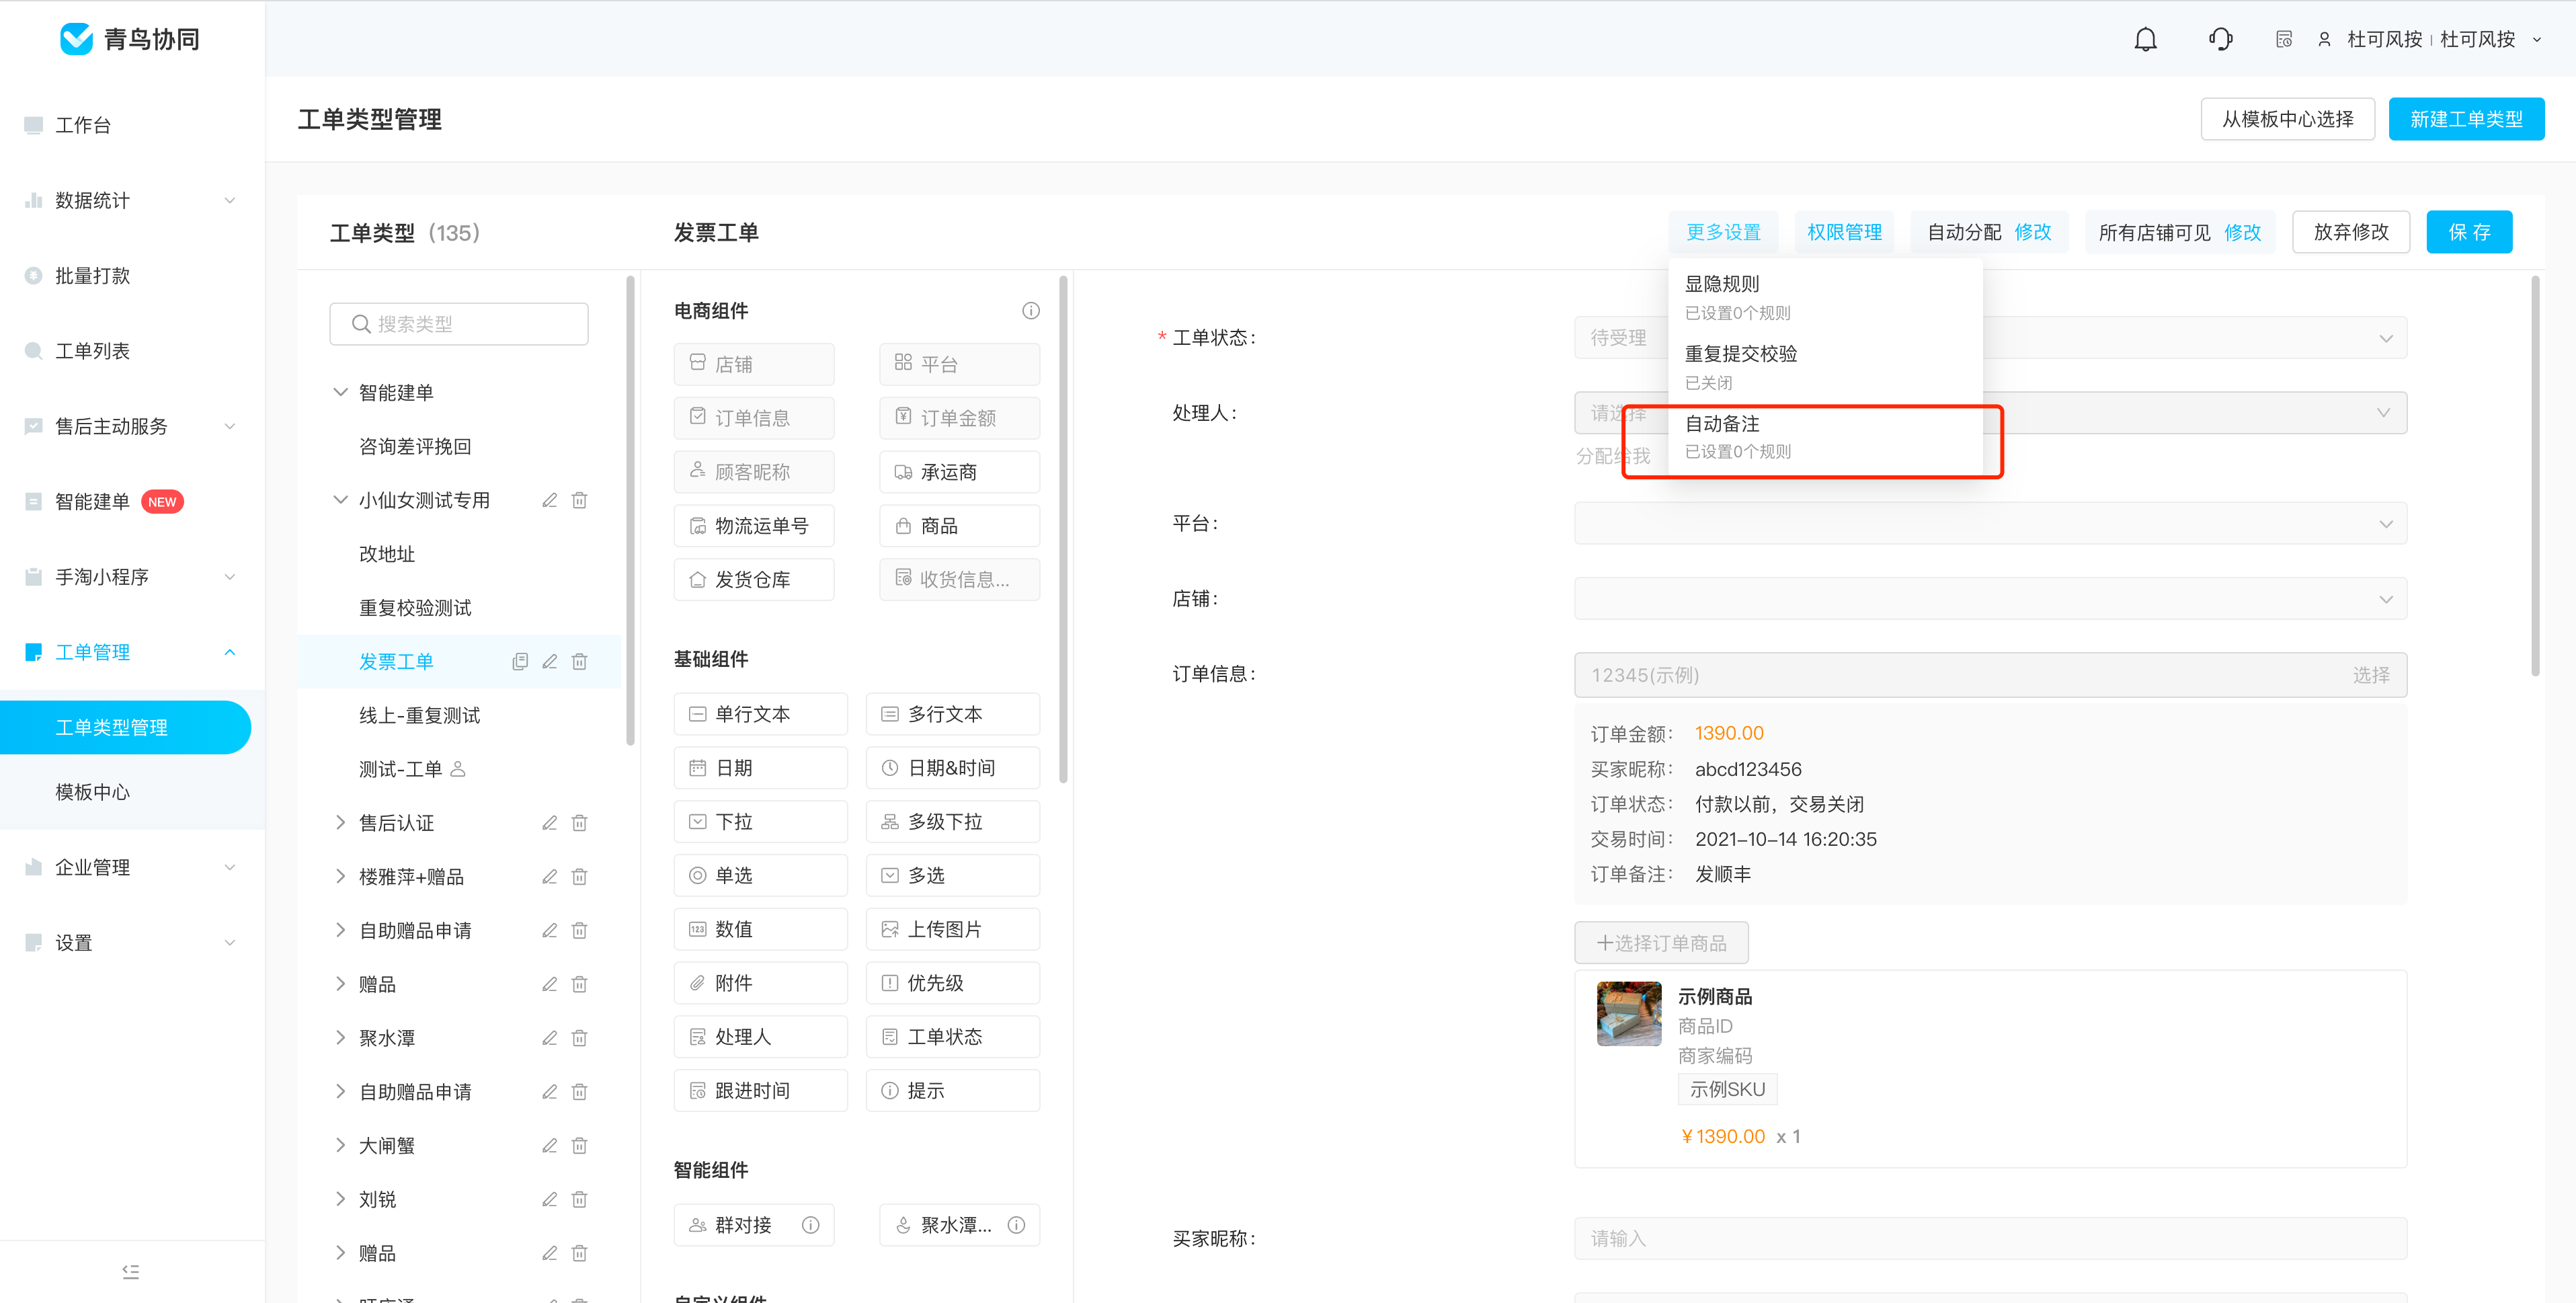Open the 平台 dropdown field
Viewport: 2576px width, 1303px height.
(1990, 524)
